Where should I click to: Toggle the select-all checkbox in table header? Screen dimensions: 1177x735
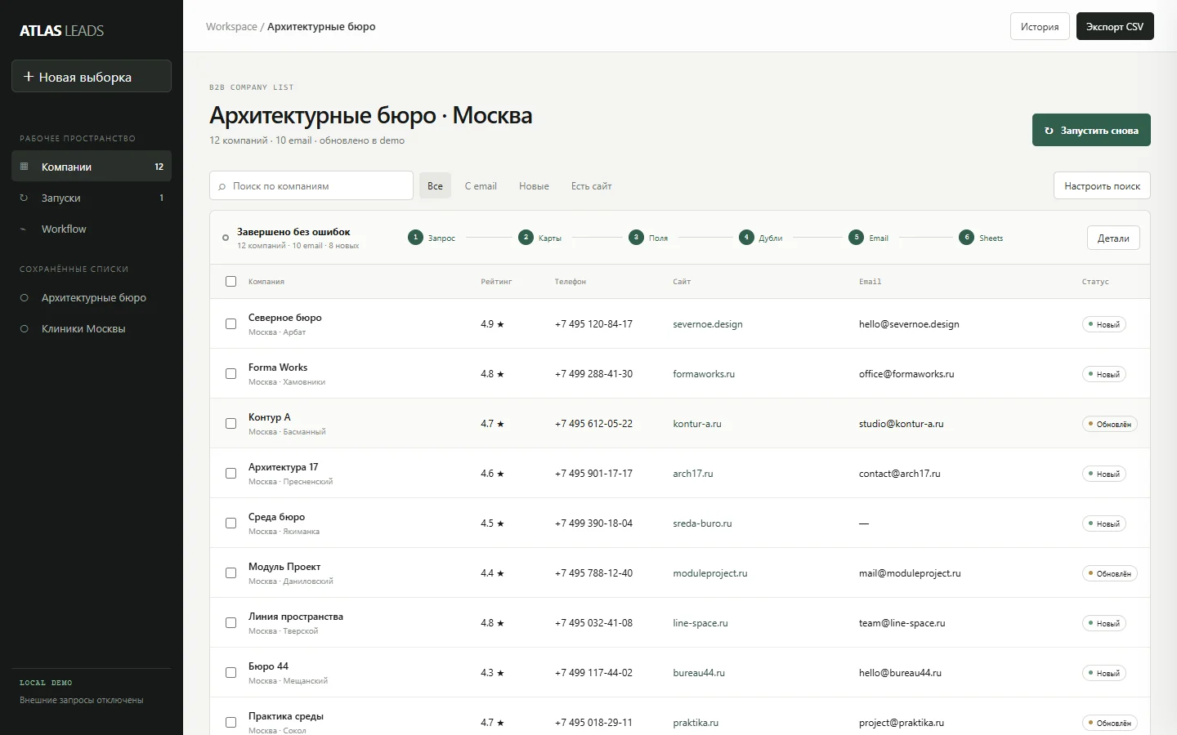pyautogui.click(x=230, y=282)
